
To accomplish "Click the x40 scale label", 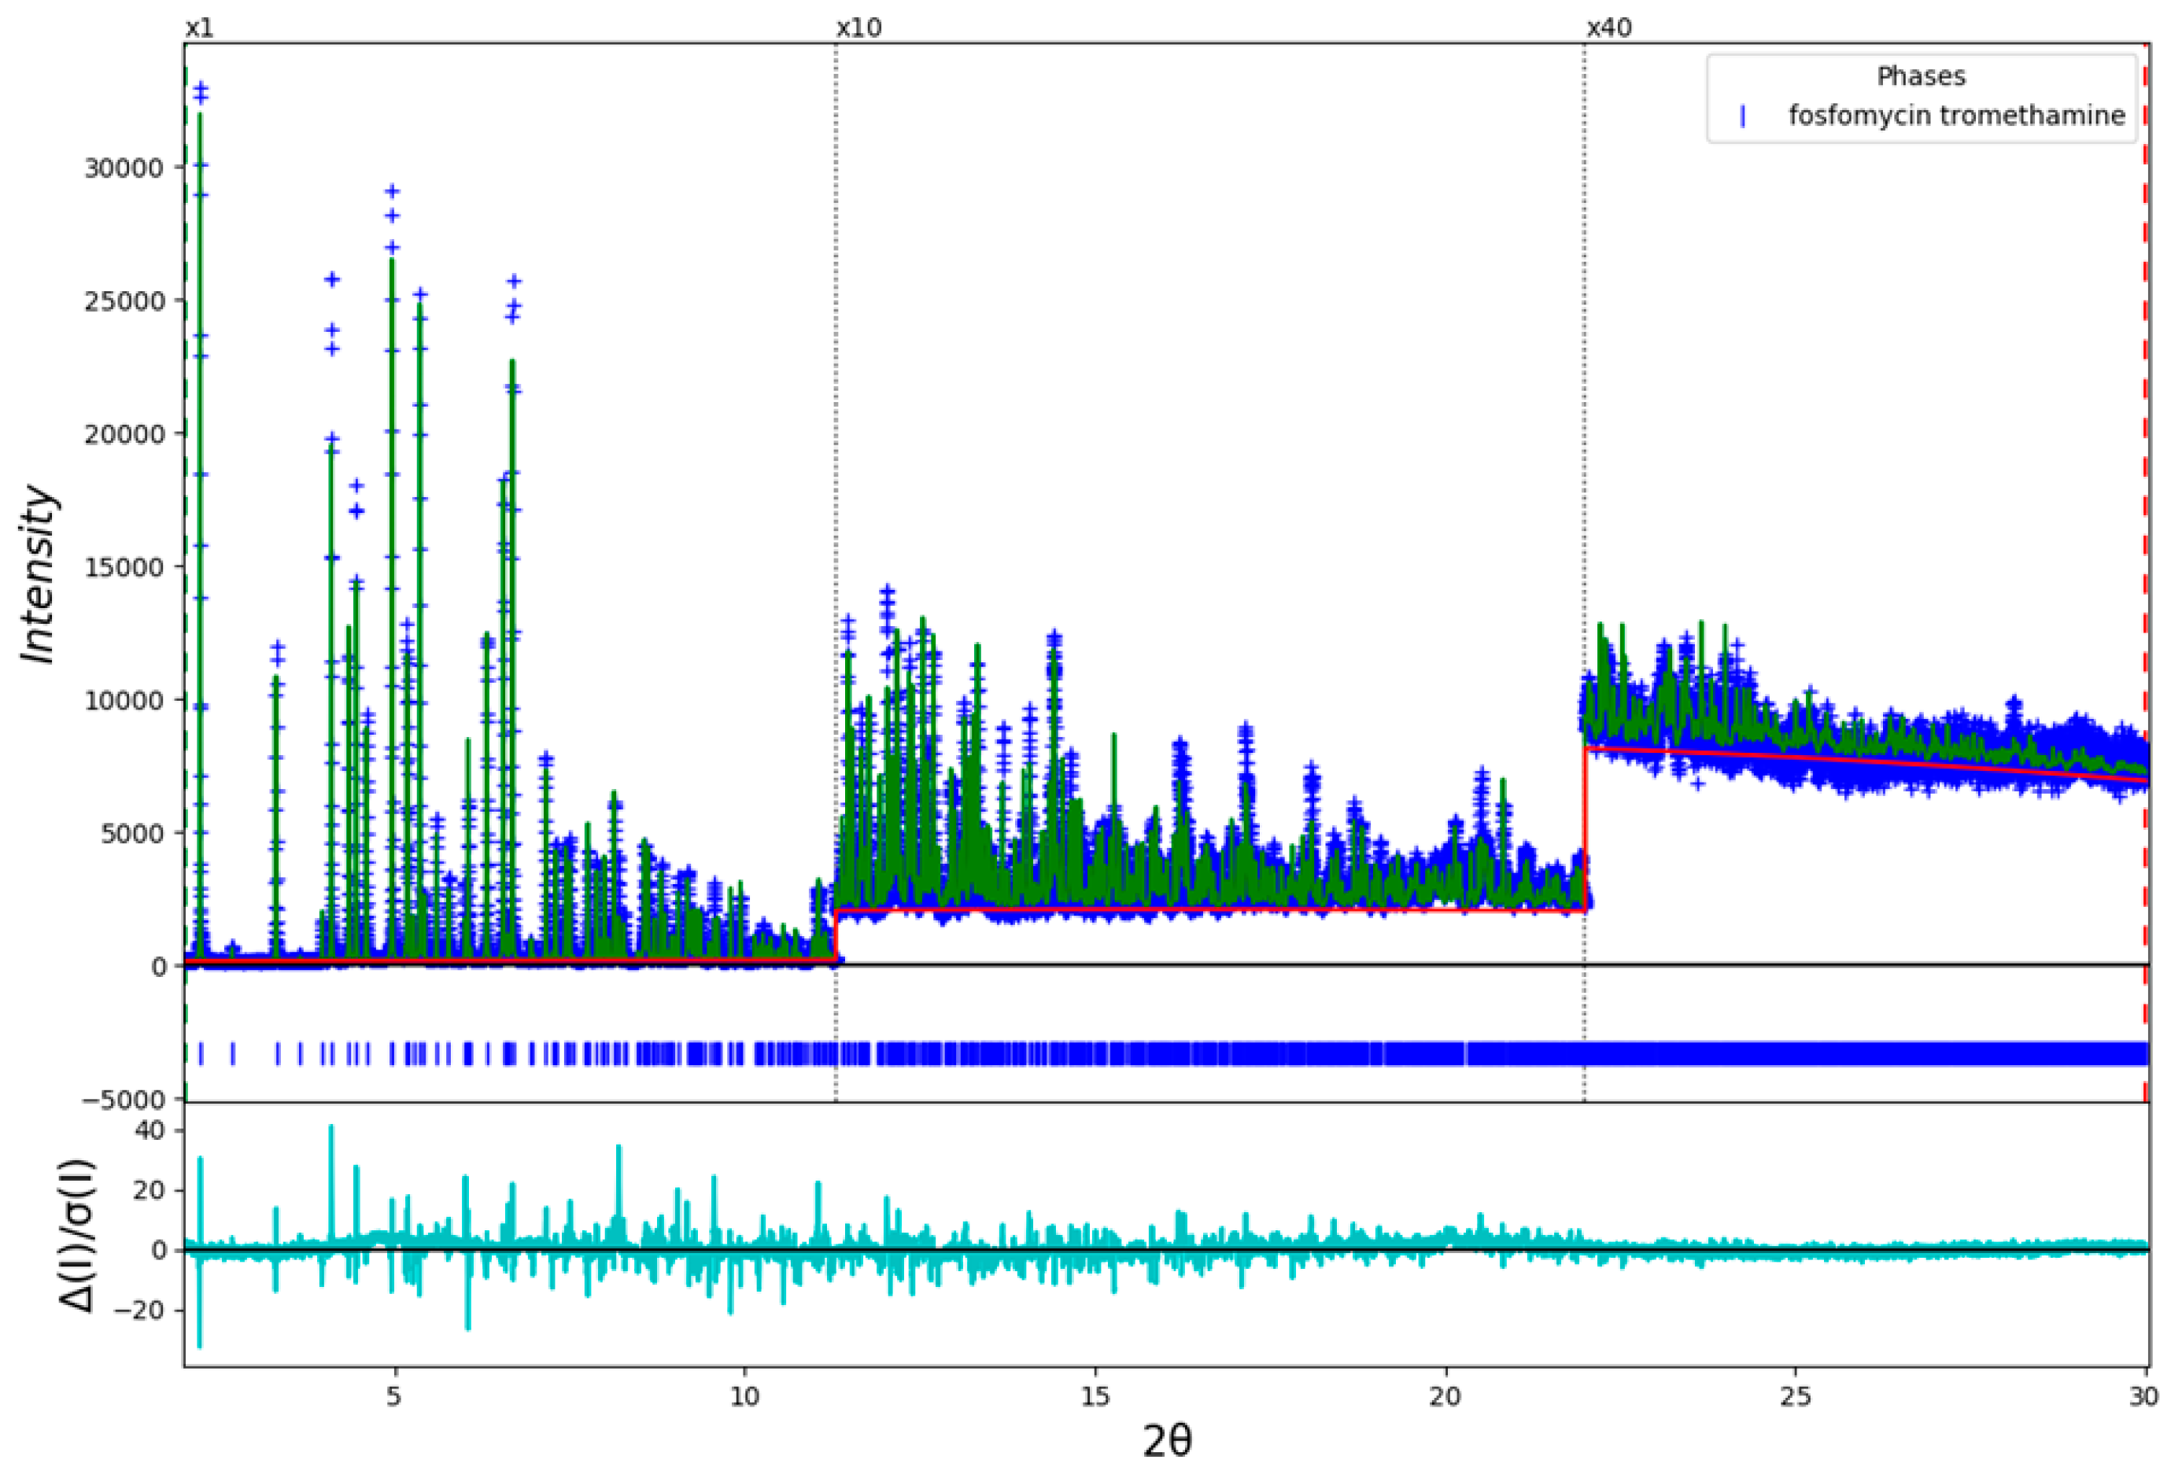I will pos(1608,28).
